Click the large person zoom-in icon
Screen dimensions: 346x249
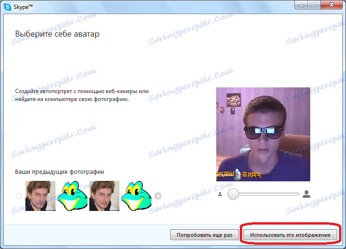tap(307, 194)
